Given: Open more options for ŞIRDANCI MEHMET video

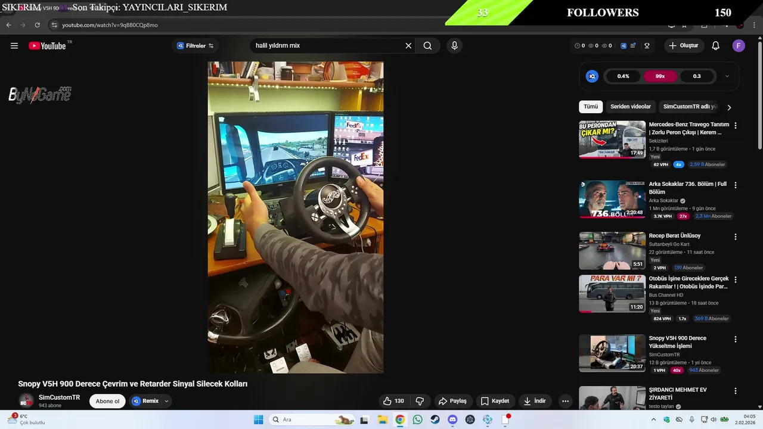Looking at the screenshot, I should point(736,391).
